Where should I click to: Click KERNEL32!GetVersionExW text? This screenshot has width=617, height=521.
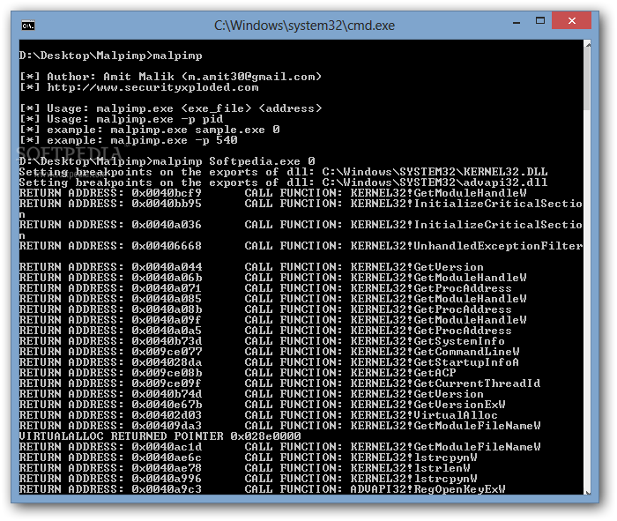427,405
